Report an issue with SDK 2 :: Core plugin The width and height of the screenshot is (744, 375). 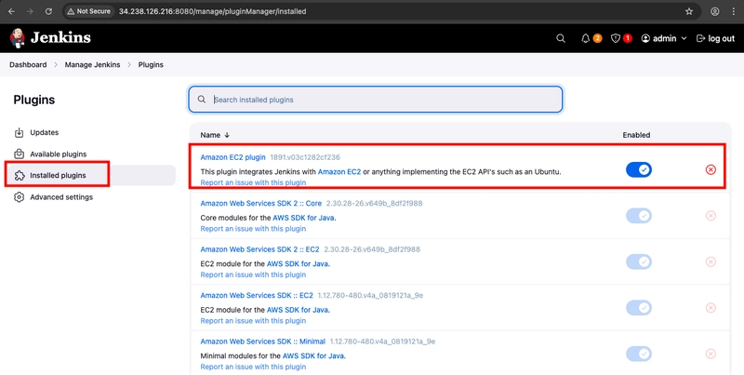[253, 229]
